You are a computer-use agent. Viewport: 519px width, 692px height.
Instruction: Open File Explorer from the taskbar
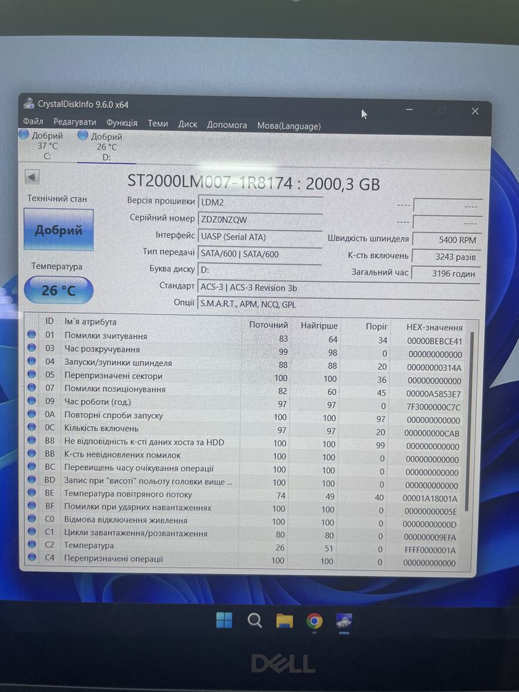click(x=284, y=621)
